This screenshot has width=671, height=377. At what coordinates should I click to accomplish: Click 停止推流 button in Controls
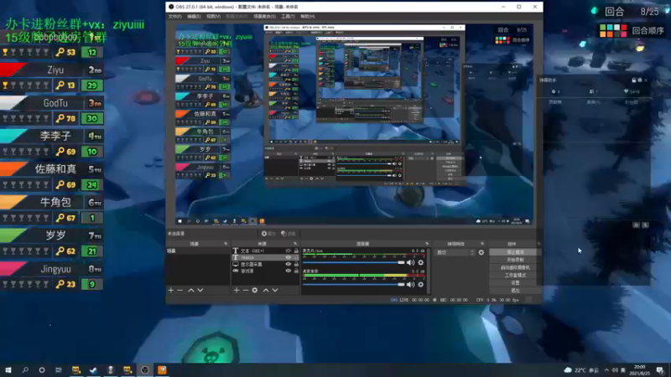[515, 252]
